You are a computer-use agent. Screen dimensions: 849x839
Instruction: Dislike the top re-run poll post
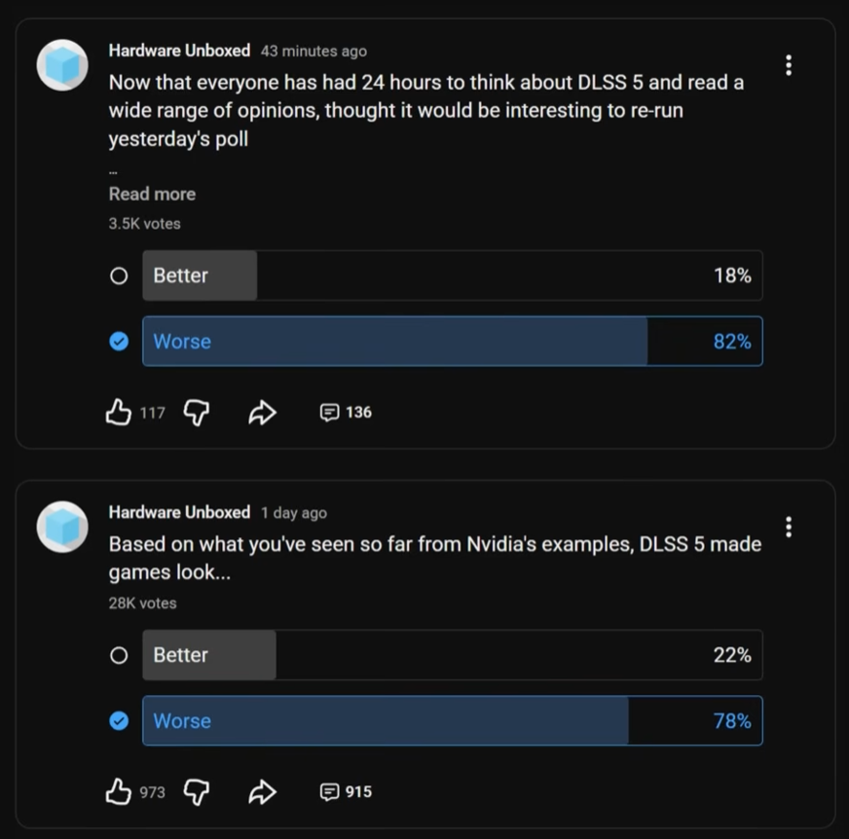point(197,413)
